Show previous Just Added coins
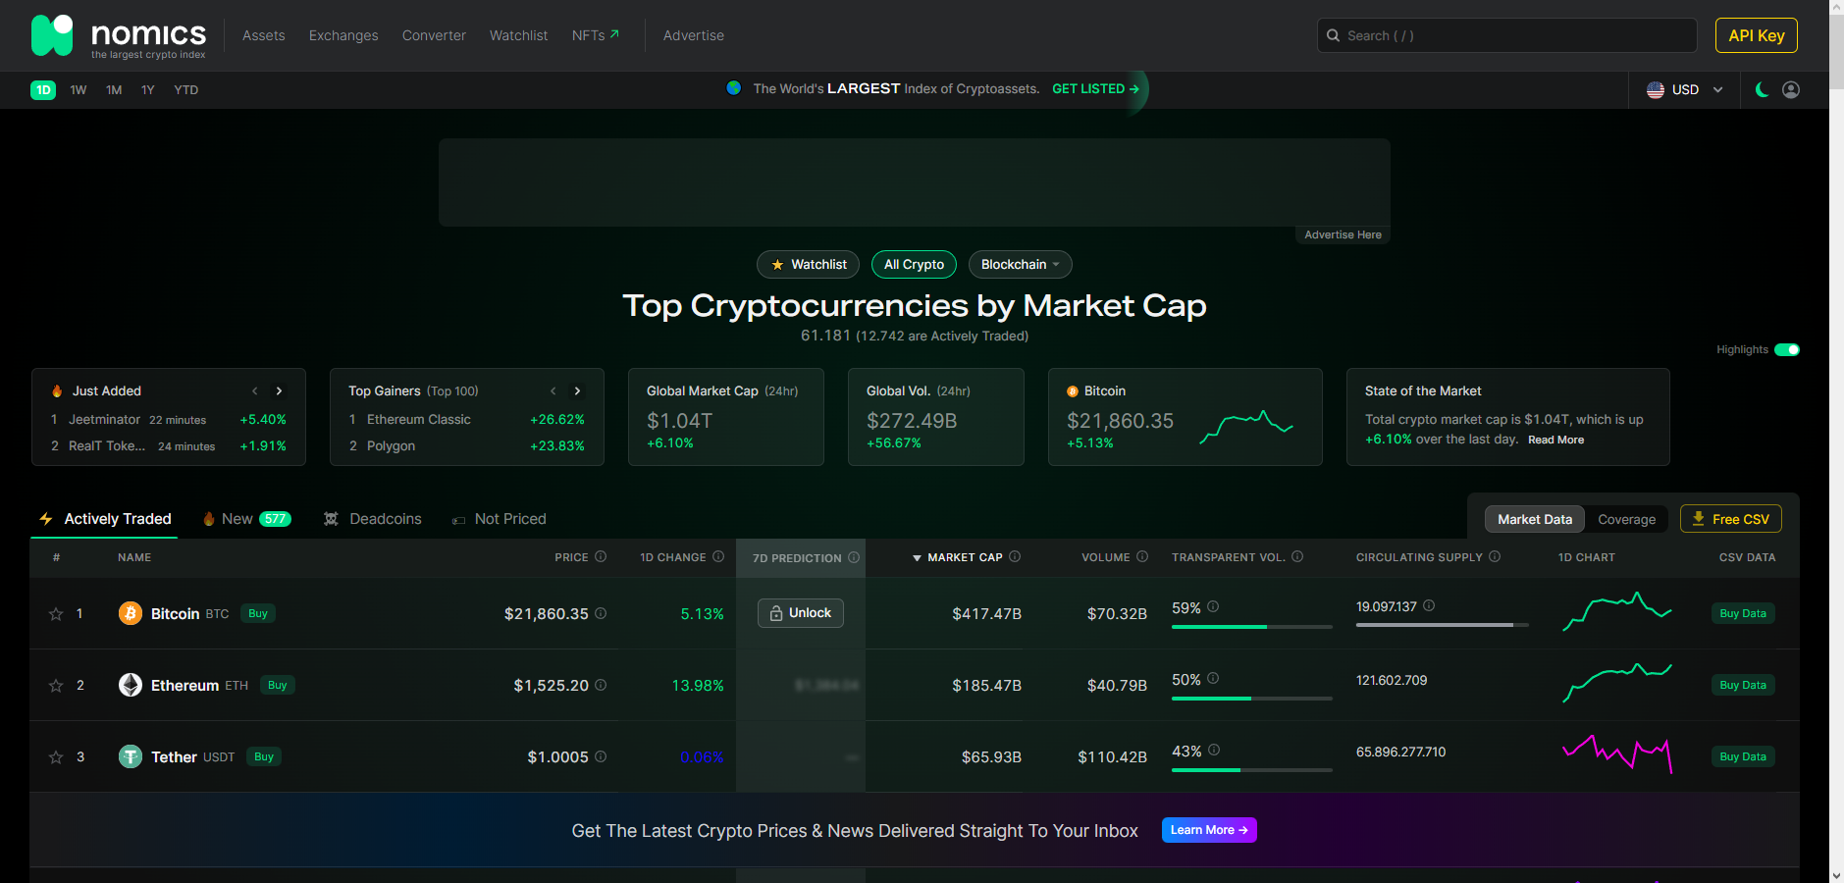1844x883 pixels. tap(255, 390)
